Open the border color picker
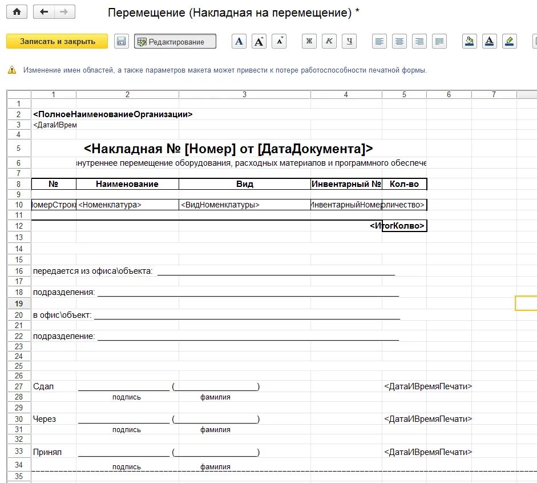537x483 pixels. [x=510, y=42]
